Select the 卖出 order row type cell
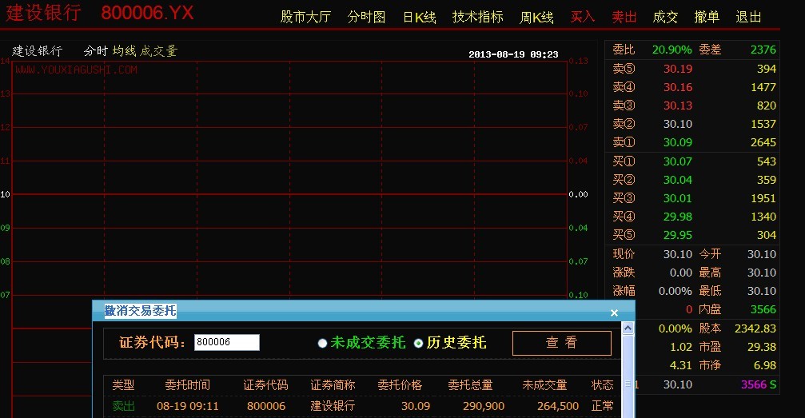805x418 pixels. click(123, 406)
